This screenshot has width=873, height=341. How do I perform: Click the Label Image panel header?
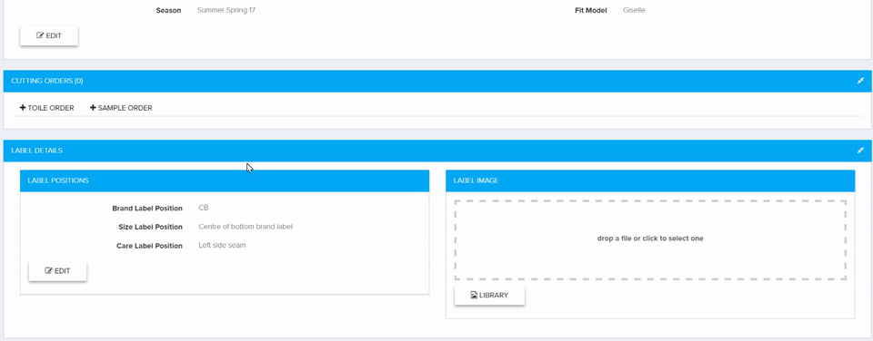coord(650,180)
